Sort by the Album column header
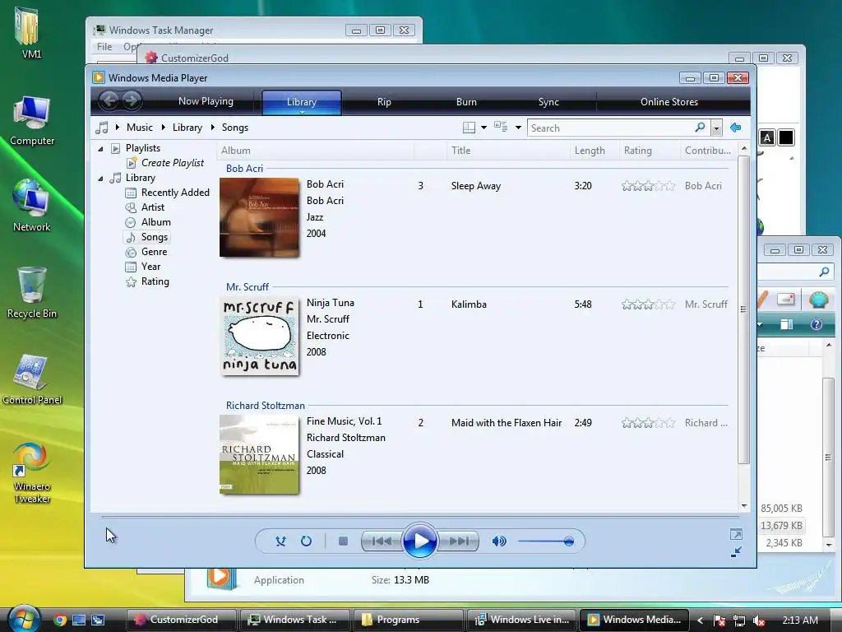This screenshot has height=632, width=842. point(315,151)
